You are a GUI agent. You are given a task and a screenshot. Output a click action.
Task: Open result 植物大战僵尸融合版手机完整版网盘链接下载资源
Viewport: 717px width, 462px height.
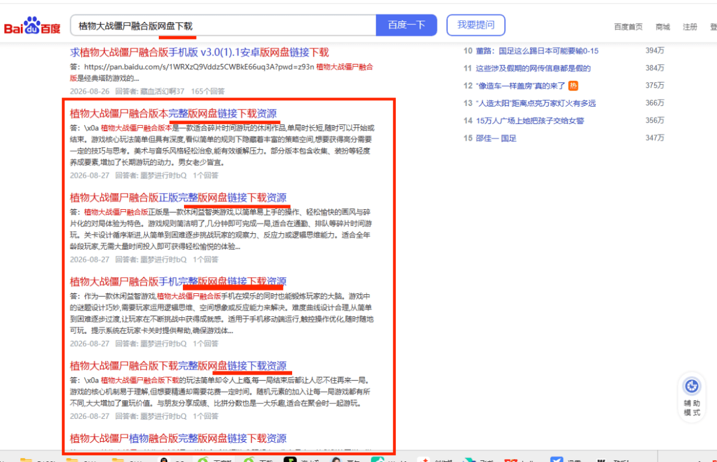[178, 282]
